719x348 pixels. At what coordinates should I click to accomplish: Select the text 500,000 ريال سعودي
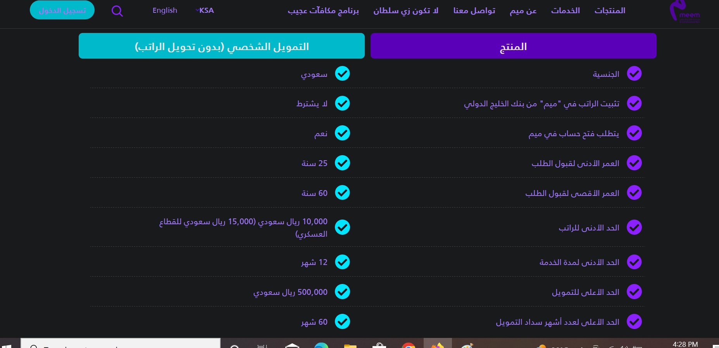[x=290, y=292]
